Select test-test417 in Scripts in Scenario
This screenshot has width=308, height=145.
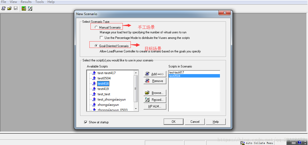(194, 72)
